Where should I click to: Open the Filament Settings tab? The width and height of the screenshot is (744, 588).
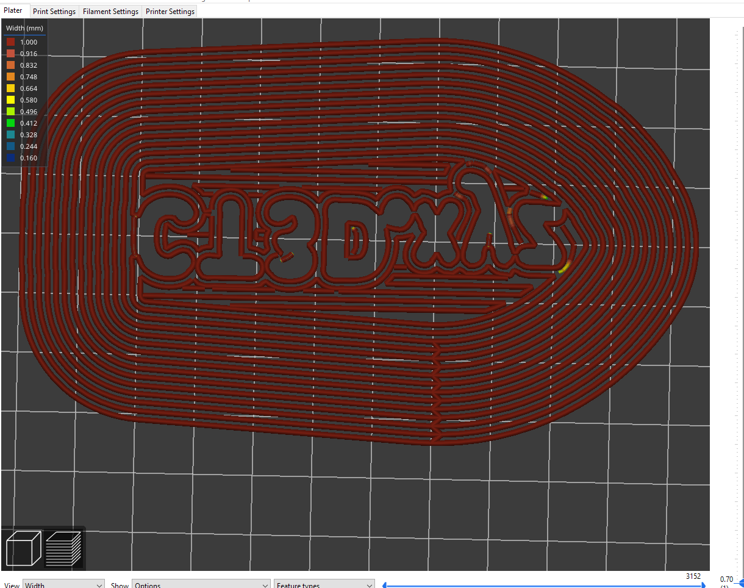[110, 12]
